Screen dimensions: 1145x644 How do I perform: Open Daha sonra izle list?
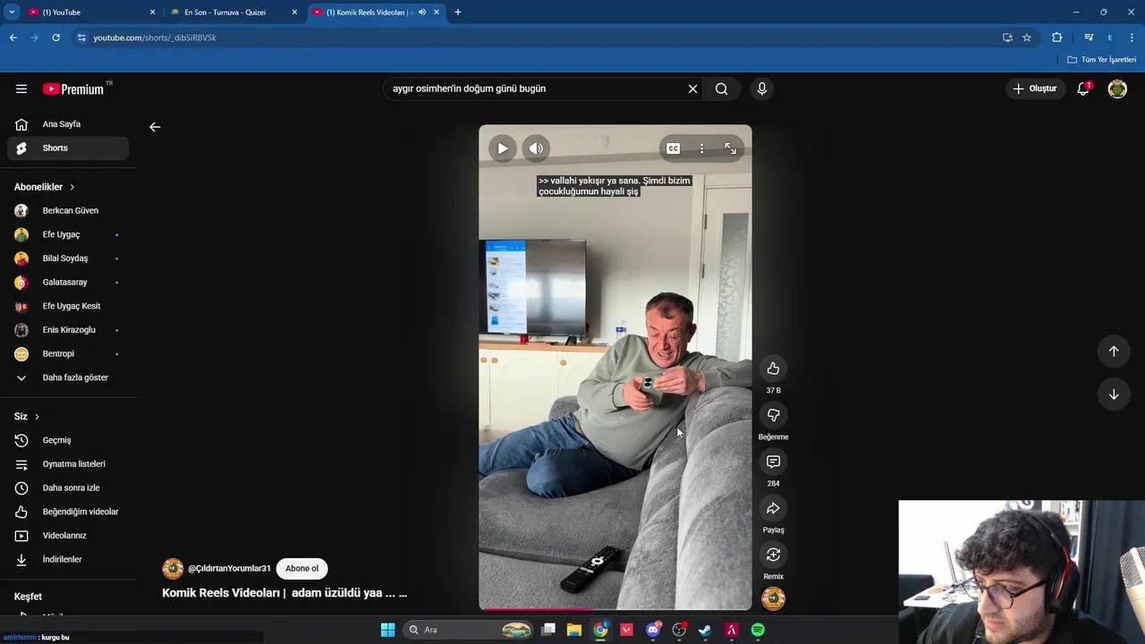point(68,487)
